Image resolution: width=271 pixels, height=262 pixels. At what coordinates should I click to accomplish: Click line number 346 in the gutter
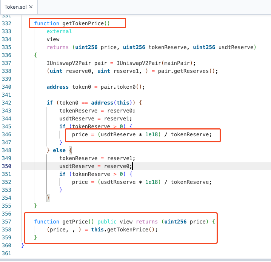coord(7,134)
